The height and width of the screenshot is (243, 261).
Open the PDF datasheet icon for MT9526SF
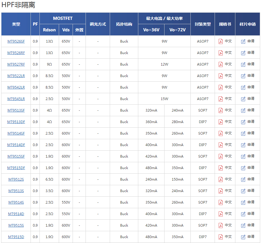click(221, 41)
